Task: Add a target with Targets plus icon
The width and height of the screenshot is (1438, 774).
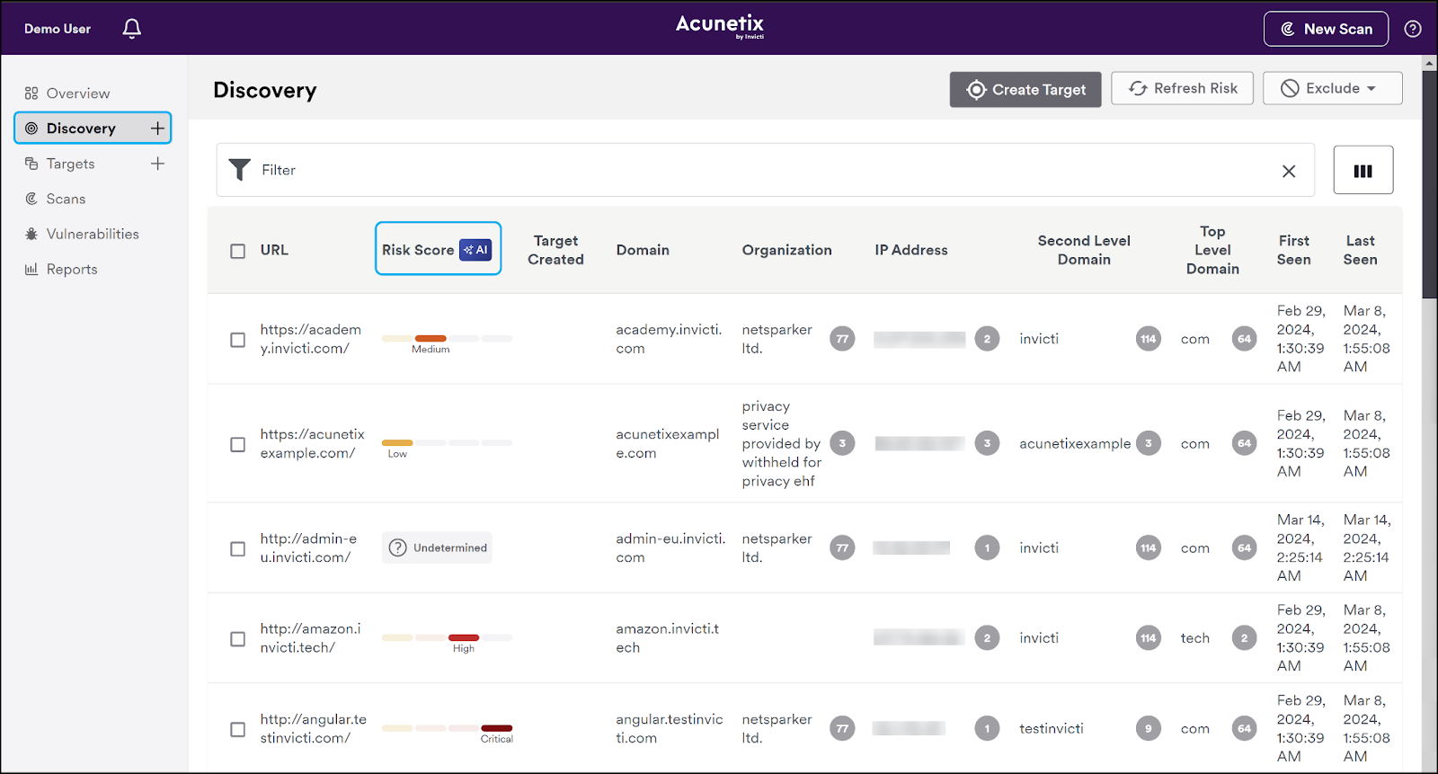Action: [x=158, y=164]
